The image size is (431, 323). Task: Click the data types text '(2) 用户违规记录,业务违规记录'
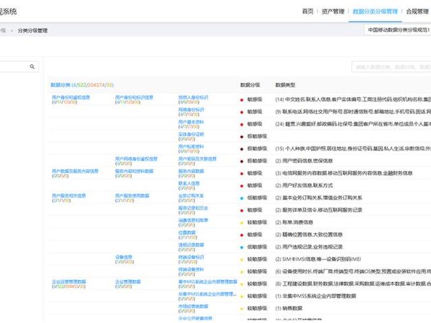click(309, 247)
